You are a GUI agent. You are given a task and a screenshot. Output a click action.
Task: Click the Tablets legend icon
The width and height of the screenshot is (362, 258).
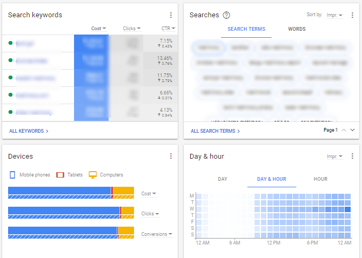pyautogui.click(x=61, y=175)
